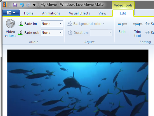Save project with floppy disk icon
Image resolution: width=154 pixels, height=116 pixels.
coord(15,5)
